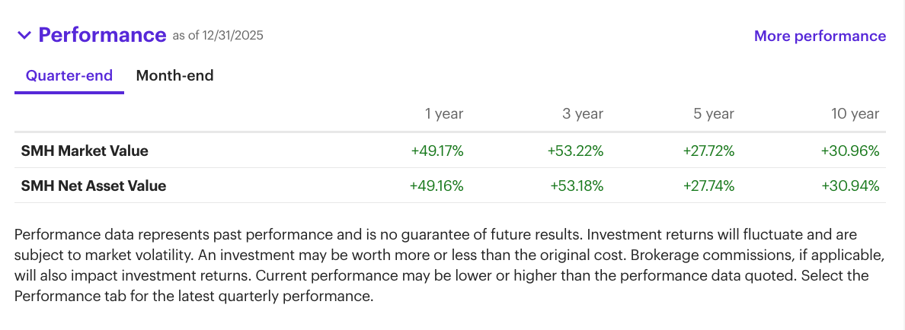Switch to the Month-end tab
Viewport: 905px width, 330px height.
coord(175,75)
